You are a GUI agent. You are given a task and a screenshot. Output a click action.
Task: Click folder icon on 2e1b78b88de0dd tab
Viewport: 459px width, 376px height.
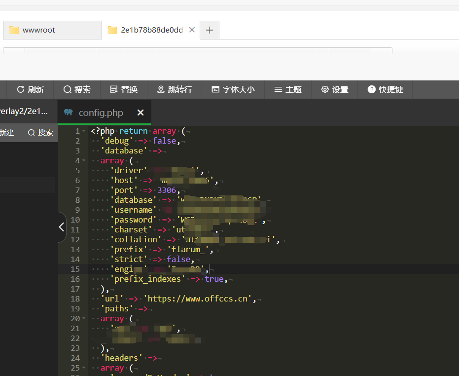tap(112, 30)
